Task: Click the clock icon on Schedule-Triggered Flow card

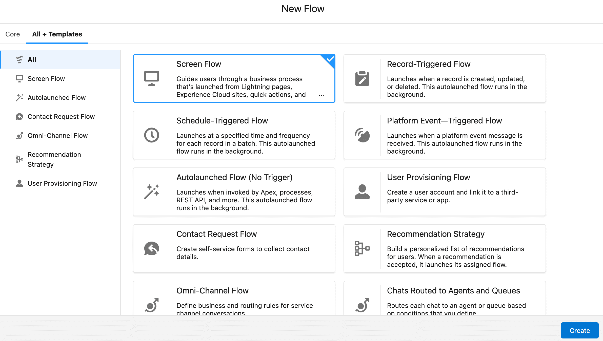Action: point(152,135)
